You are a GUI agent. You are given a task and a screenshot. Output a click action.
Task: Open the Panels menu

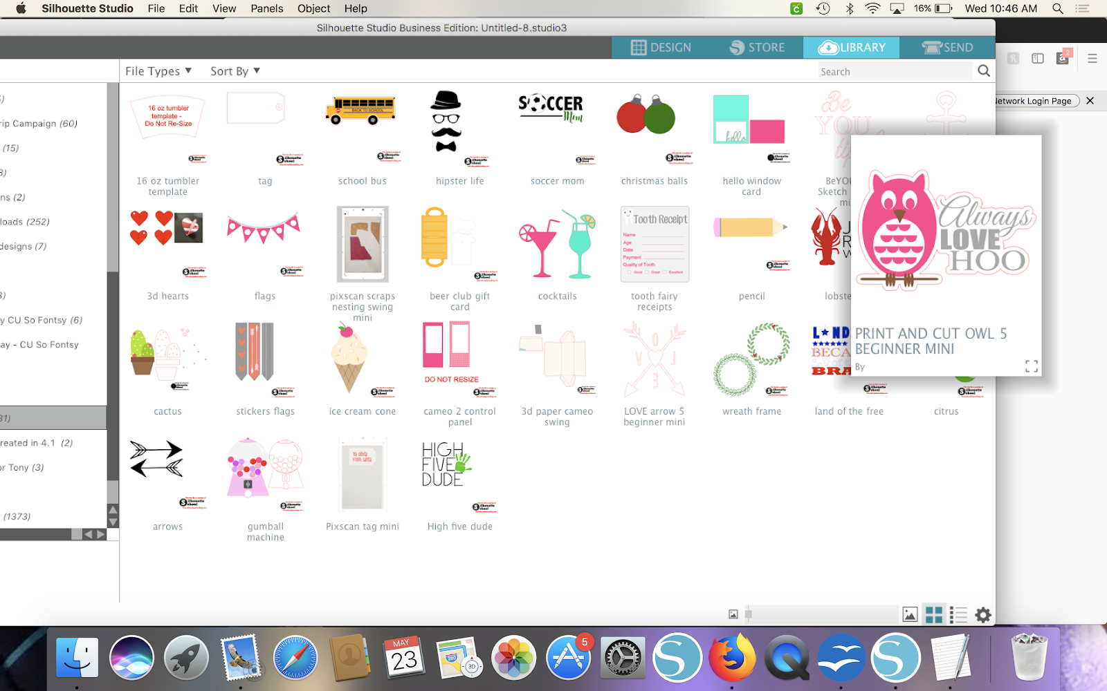267,8
